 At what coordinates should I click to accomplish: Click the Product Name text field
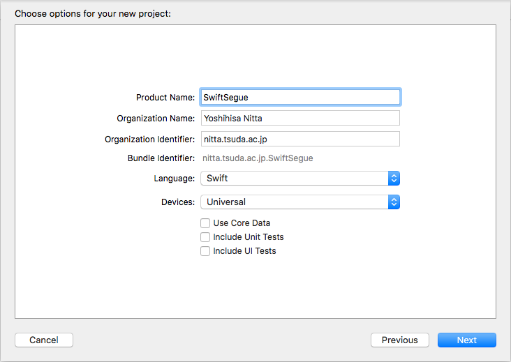(x=300, y=97)
